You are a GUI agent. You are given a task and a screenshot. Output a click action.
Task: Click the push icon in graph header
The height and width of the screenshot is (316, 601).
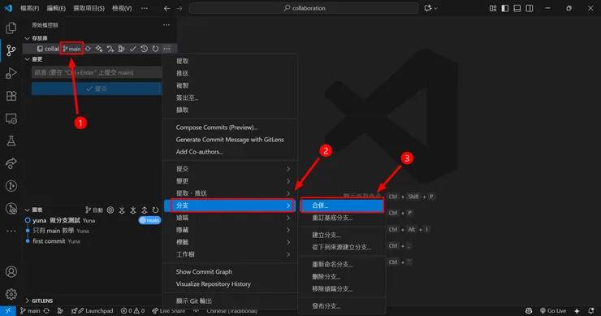point(144,210)
